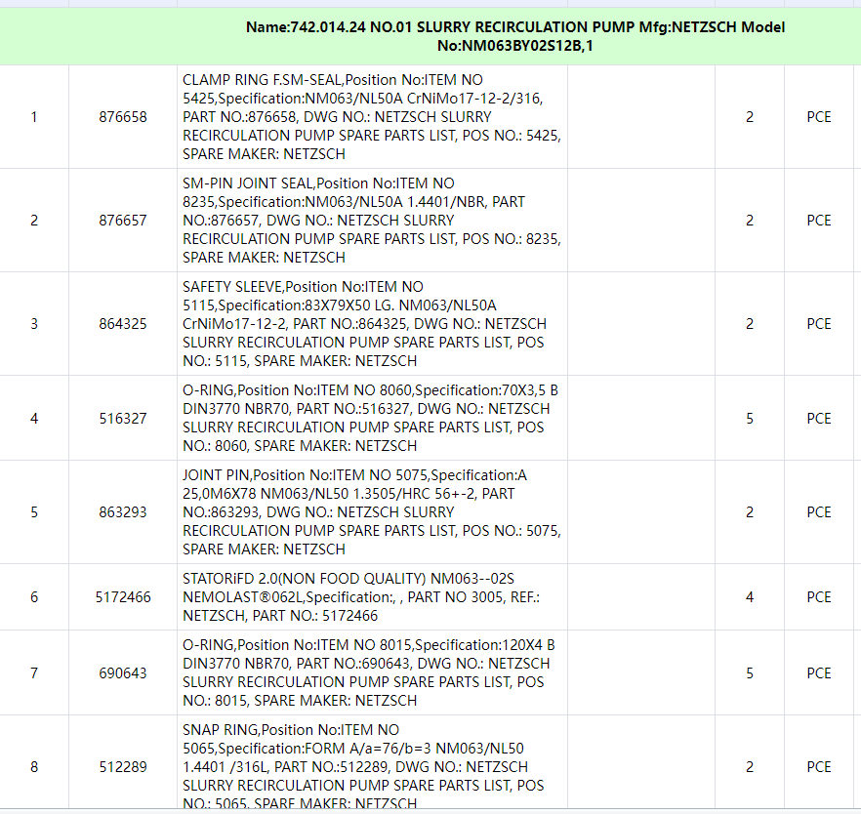This screenshot has height=814, width=861.
Task: Select part number 690643 cell
Action: [x=123, y=673]
